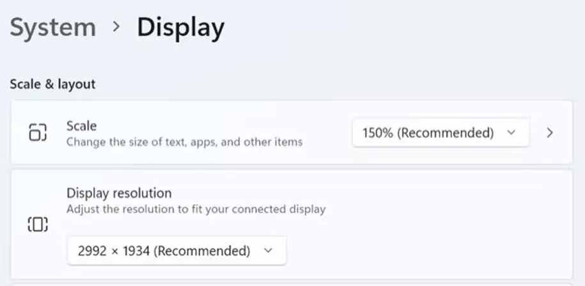Viewport: 585px width, 286px height.
Task: Click the partially visible card below Display resolution
Action: click(292, 283)
